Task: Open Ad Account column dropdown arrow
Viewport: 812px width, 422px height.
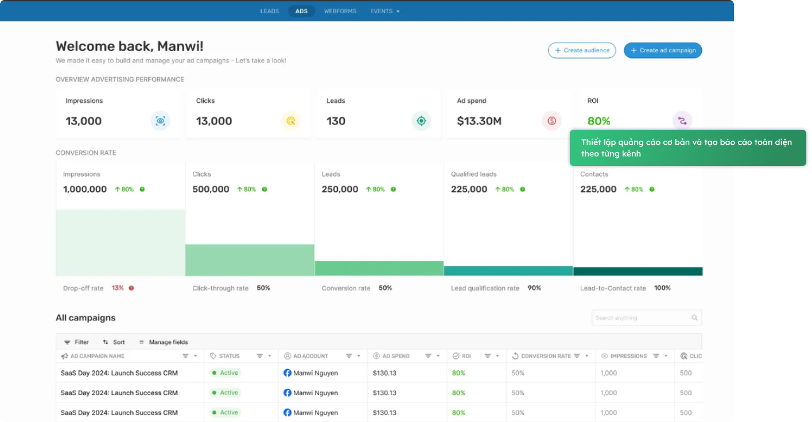Action: click(359, 356)
